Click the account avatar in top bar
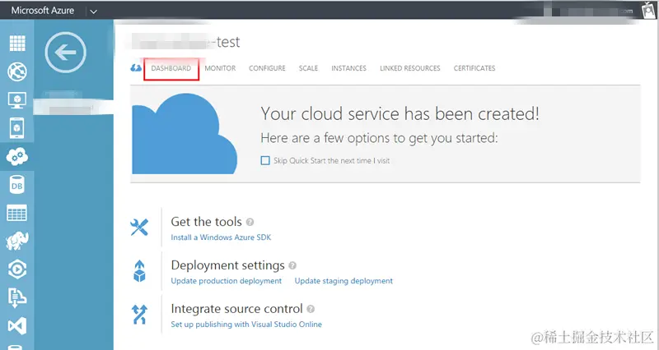Viewport: 659px width, 350px height. [649, 10]
